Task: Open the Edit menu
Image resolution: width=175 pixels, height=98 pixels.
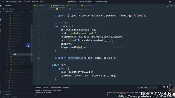Action: pos(7,2)
